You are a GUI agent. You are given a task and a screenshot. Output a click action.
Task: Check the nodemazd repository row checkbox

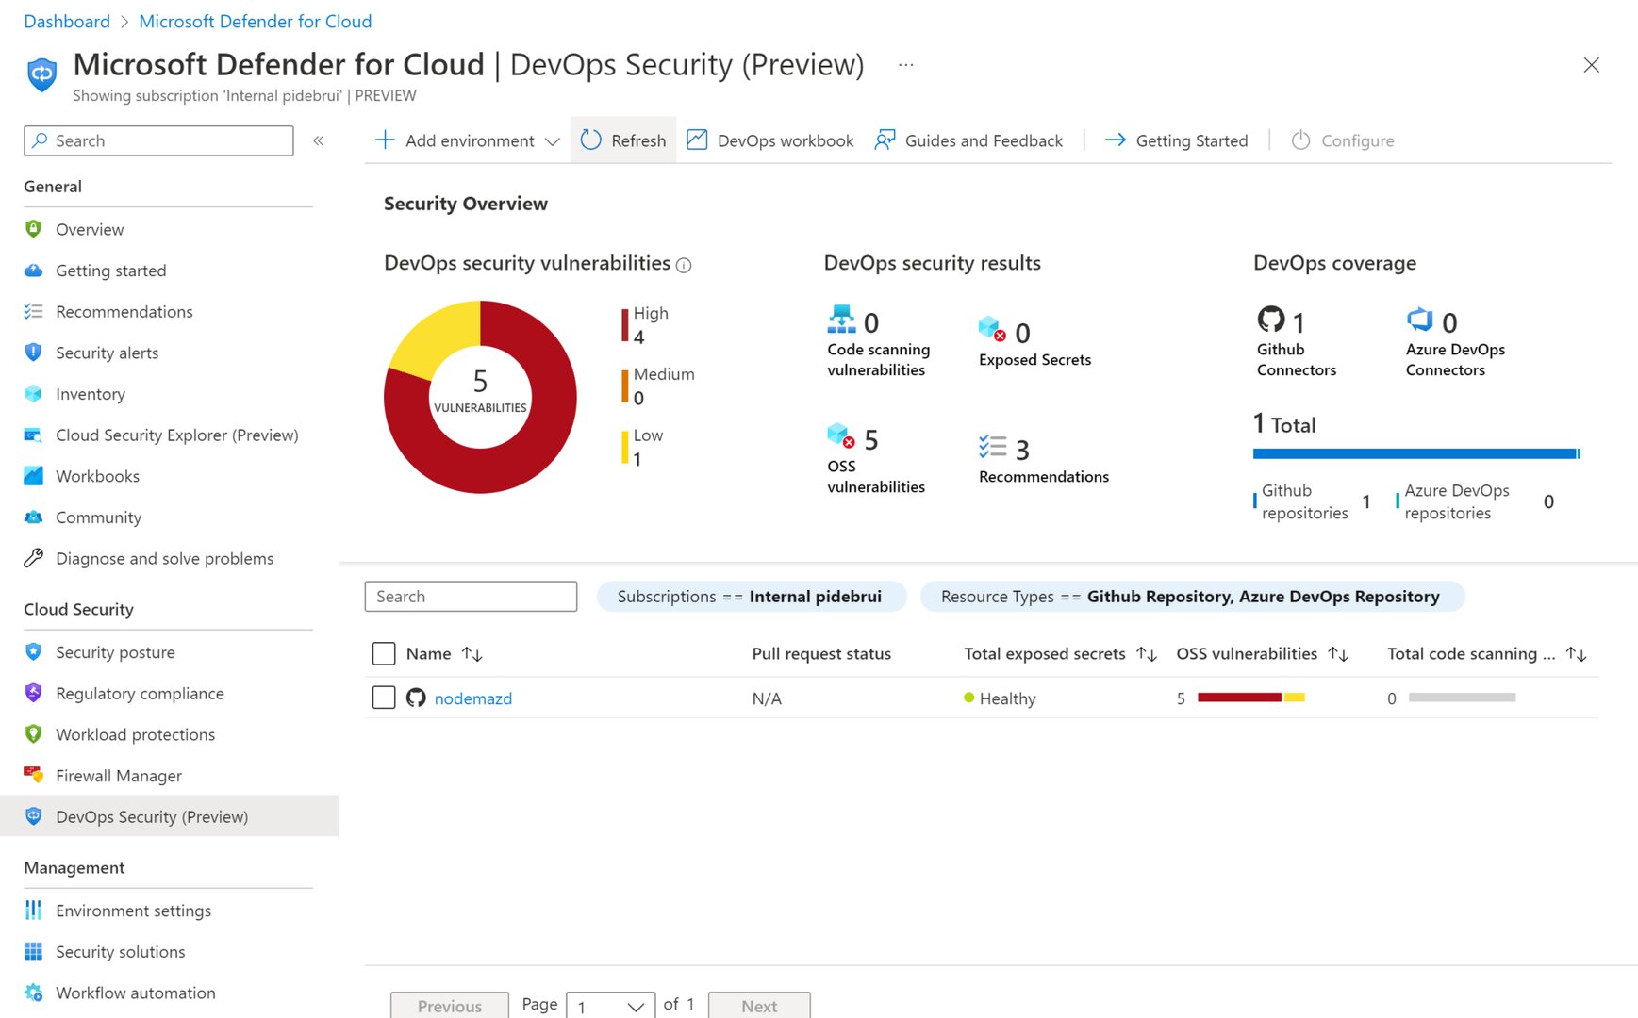pyautogui.click(x=384, y=698)
